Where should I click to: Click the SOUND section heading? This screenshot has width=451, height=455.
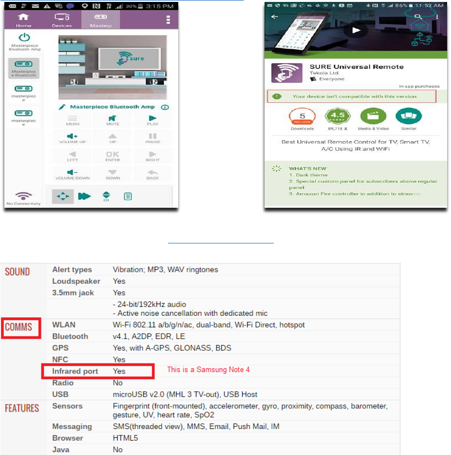[17, 272]
